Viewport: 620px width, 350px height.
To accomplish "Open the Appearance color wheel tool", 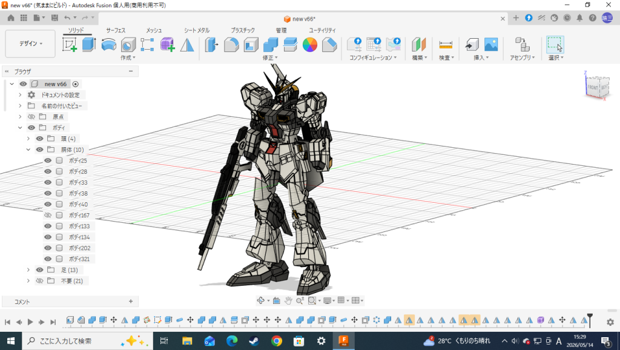I will 310,45.
